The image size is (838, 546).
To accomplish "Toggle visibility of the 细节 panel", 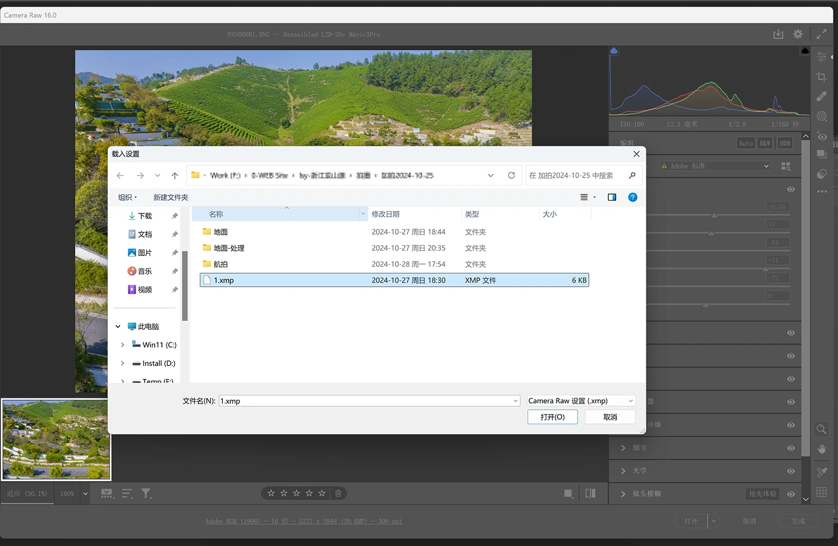I will (x=791, y=448).
